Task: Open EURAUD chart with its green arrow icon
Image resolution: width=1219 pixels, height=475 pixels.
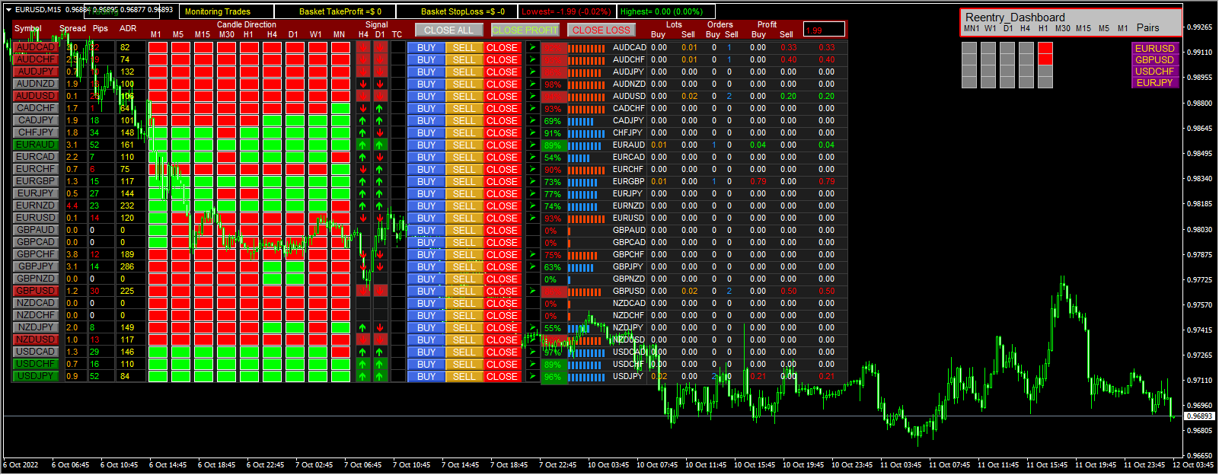Action: click(x=532, y=145)
